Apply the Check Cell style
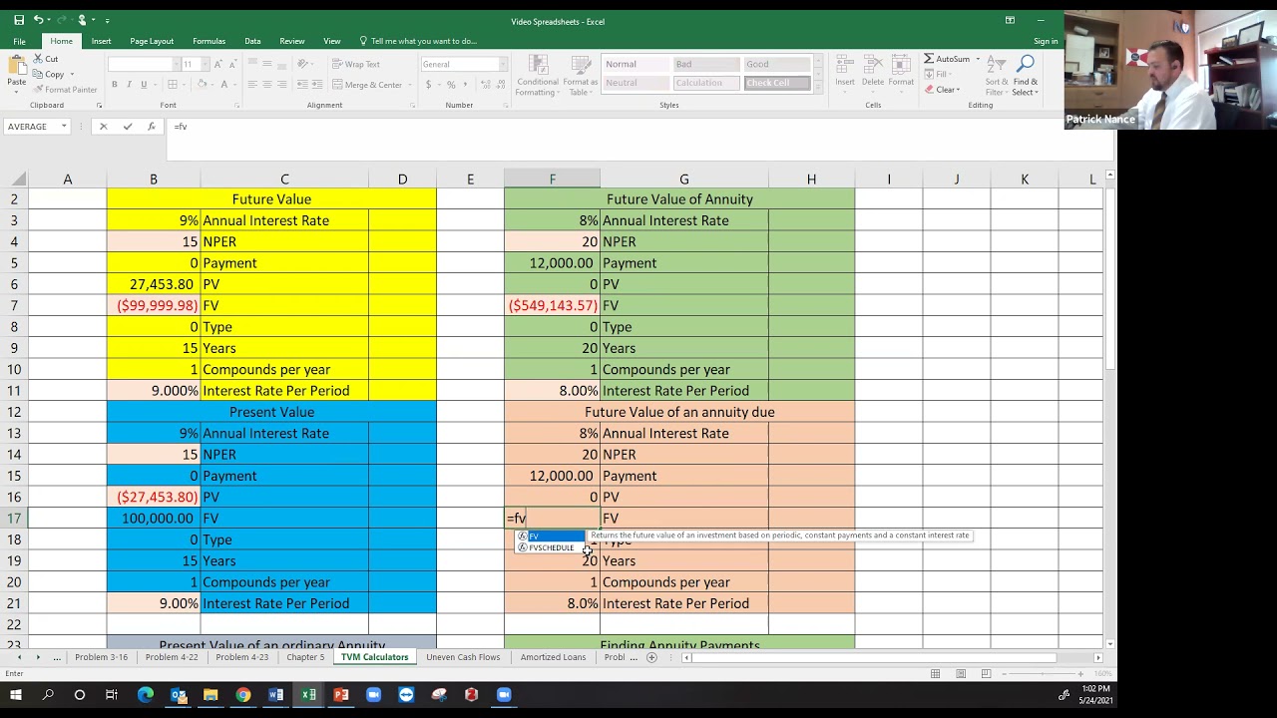Viewport: 1277px width, 718px height. [777, 83]
